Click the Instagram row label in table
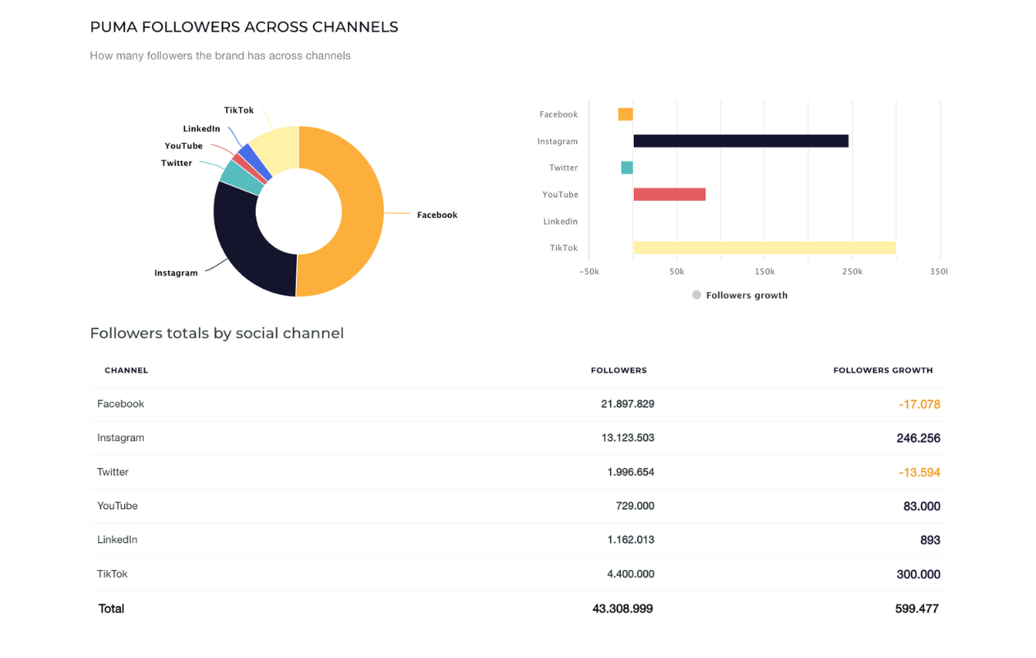 (121, 438)
